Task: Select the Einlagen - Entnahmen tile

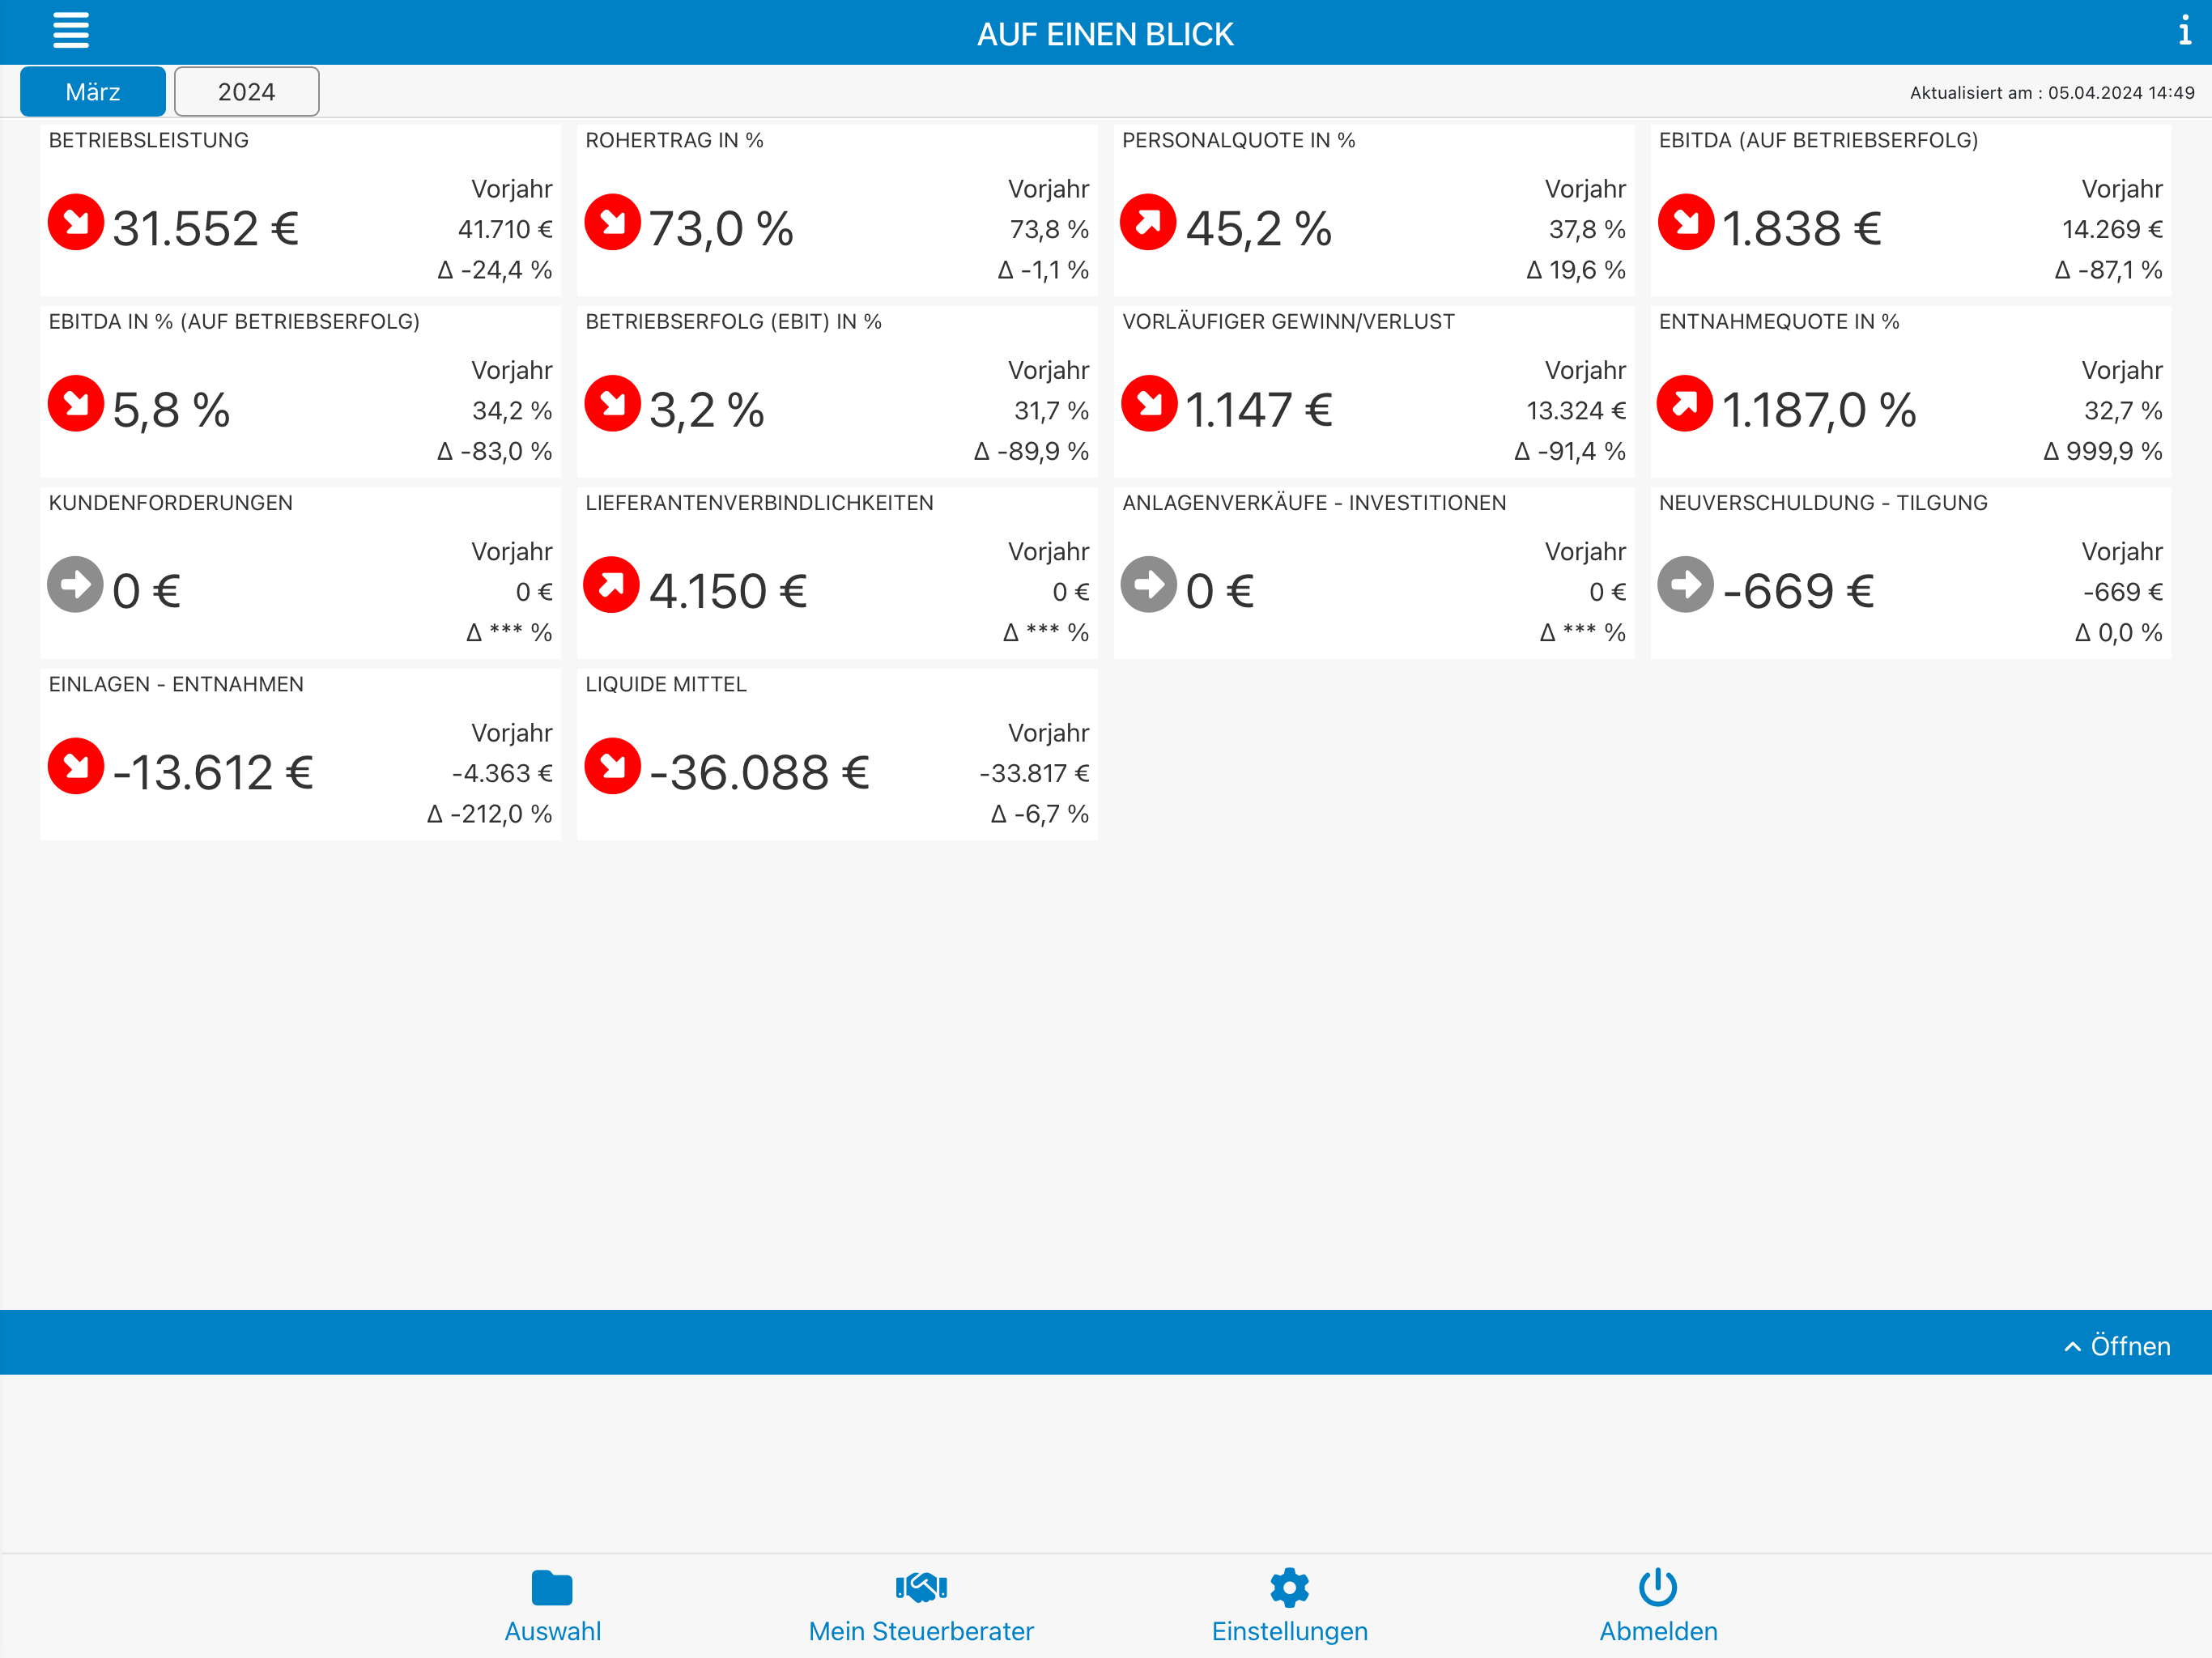Action: click(300, 754)
